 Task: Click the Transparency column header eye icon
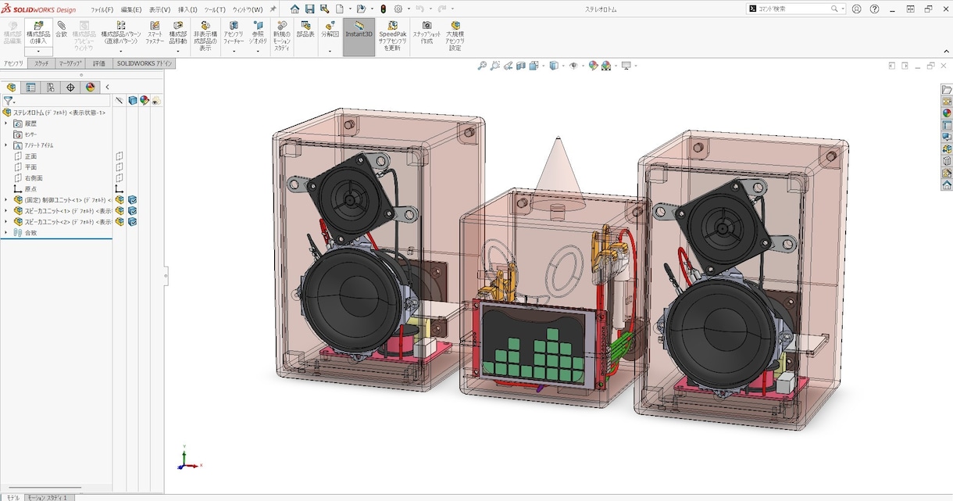point(156,101)
